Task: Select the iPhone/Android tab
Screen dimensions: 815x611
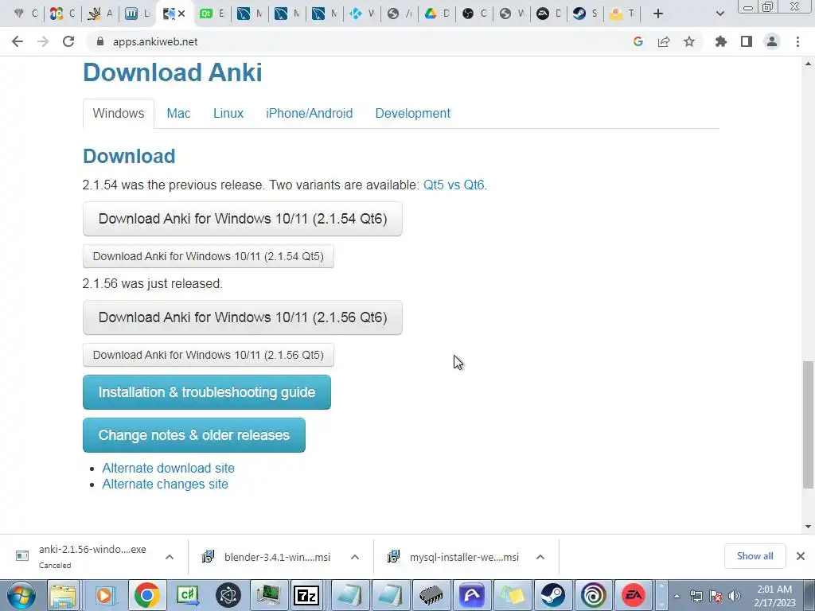Action: 310,113
